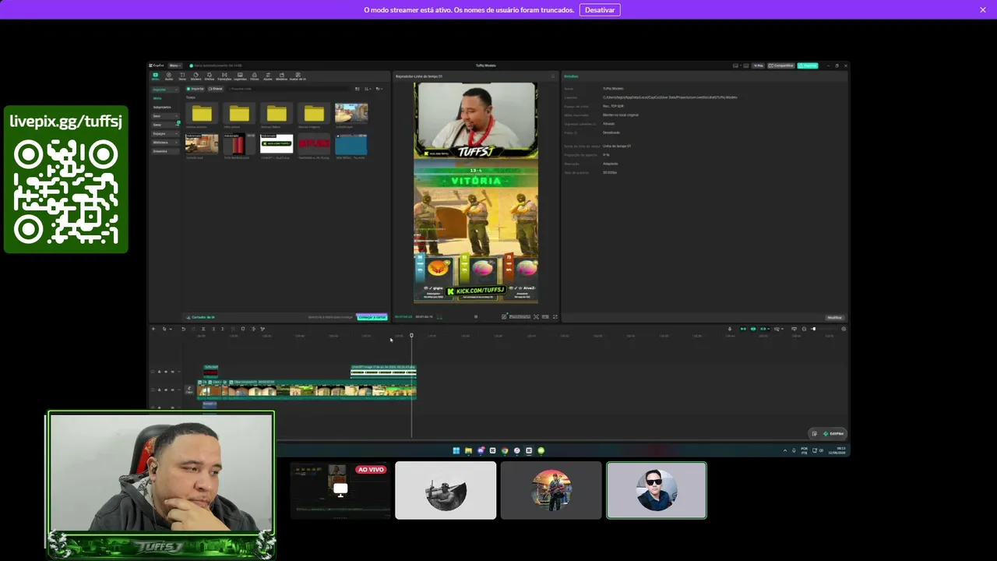Image resolution: width=997 pixels, height=561 pixels.
Task: Open the Stickers panel in CapCut
Action: tap(196, 76)
